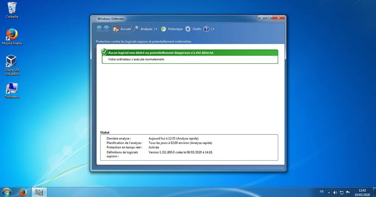Click 'Votre ordinateur s'exécute normalement.' text
The height and width of the screenshot is (197, 376).
[136, 59]
